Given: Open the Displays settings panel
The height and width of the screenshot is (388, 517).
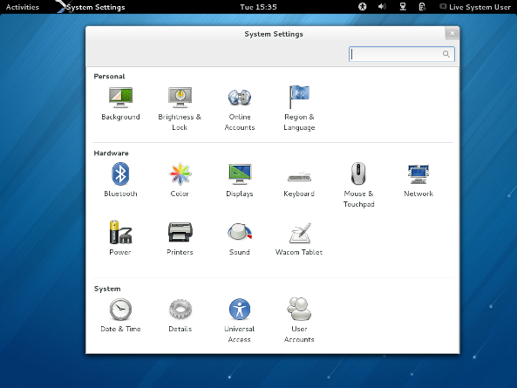Looking at the screenshot, I should 240,180.
